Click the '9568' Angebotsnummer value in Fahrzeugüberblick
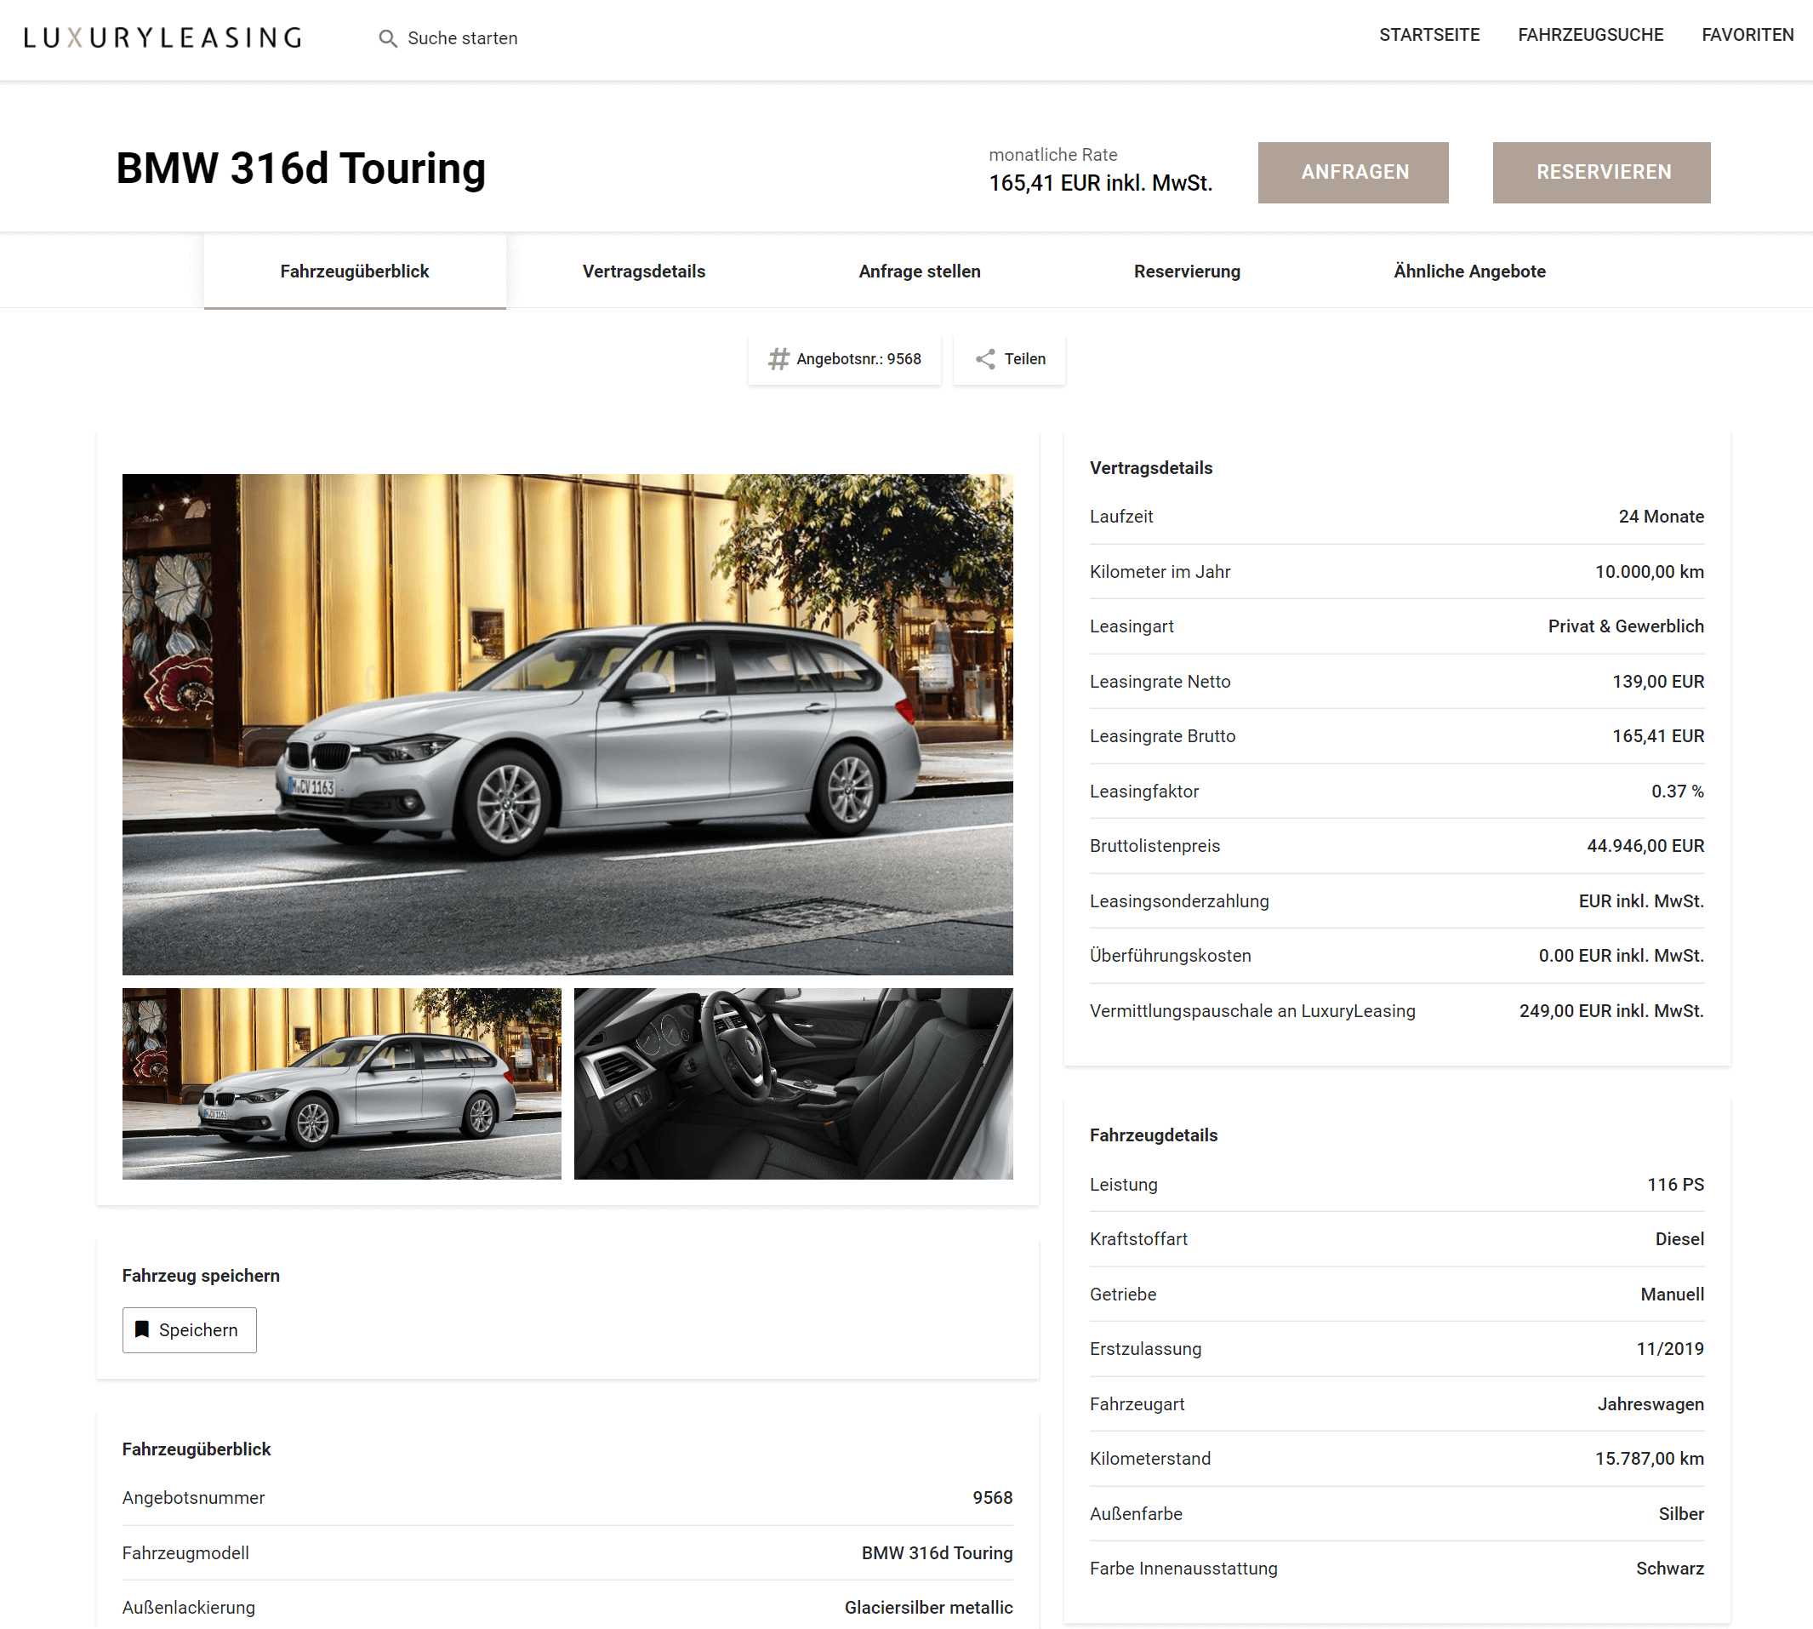This screenshot has width=1813, height=1629. pos(992,1498)
